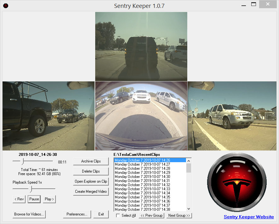Click Open Explorer on Clip
This screenshot has height=224, width=279.
pyautogui.click(x=91, y=181)
